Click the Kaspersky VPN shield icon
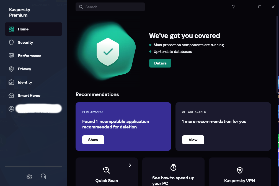This screenshot has height=186, width=279. [x=240, y=170]
